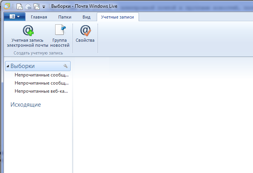The height and width of the screenshot is (173, 253).
Task: Collapse the Выборки tree triangle
Action: click(x=8, y=66)
